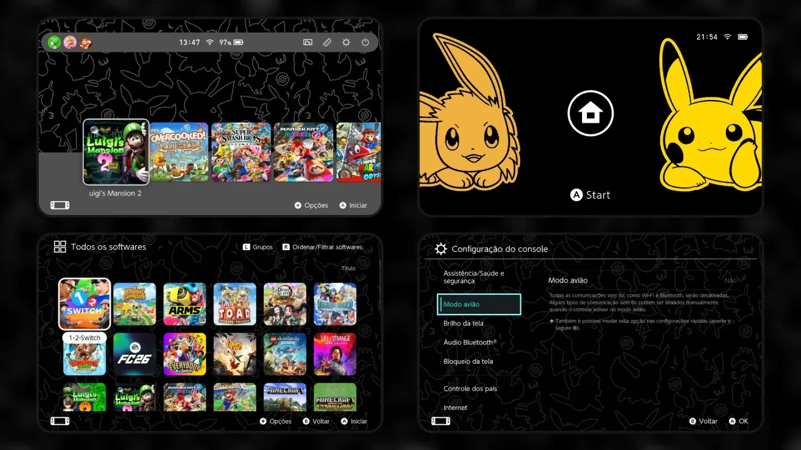801x450 pixels.
Task: Select Captain Toad Treasure Tracker tile
Action: pyautogui.click(x=235, y=304)
